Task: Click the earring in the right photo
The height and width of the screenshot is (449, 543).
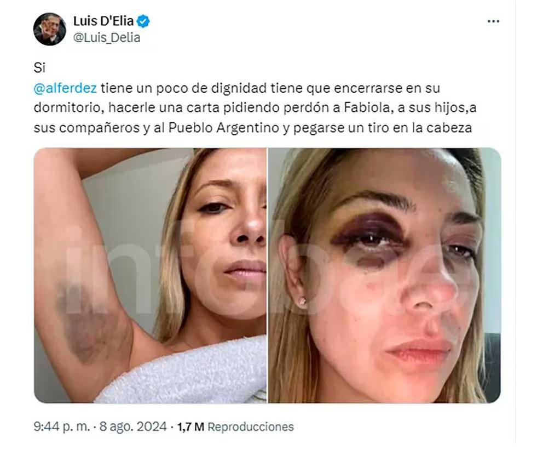Action: (302, 302)
